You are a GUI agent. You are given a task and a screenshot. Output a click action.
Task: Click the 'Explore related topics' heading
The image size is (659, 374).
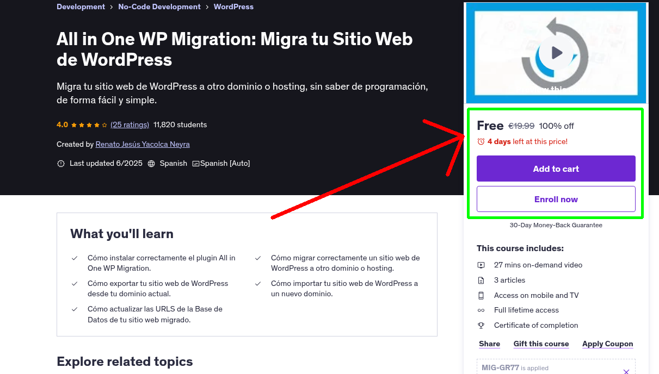125,361
